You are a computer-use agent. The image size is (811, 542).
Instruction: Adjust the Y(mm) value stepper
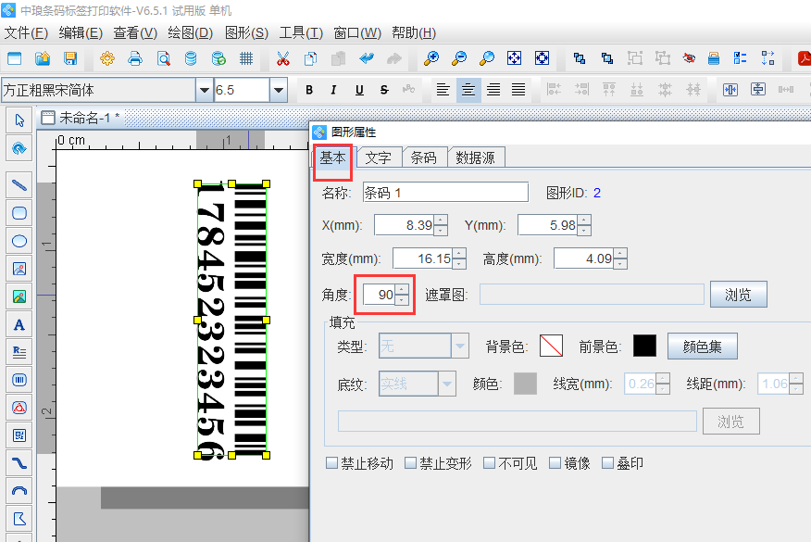click(584, 225)
